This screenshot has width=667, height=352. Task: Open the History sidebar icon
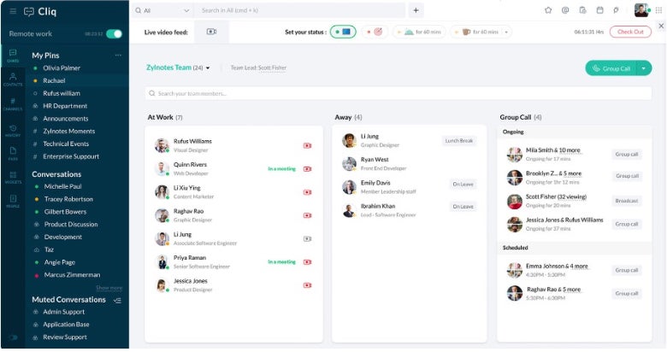[x=12, y=129]
